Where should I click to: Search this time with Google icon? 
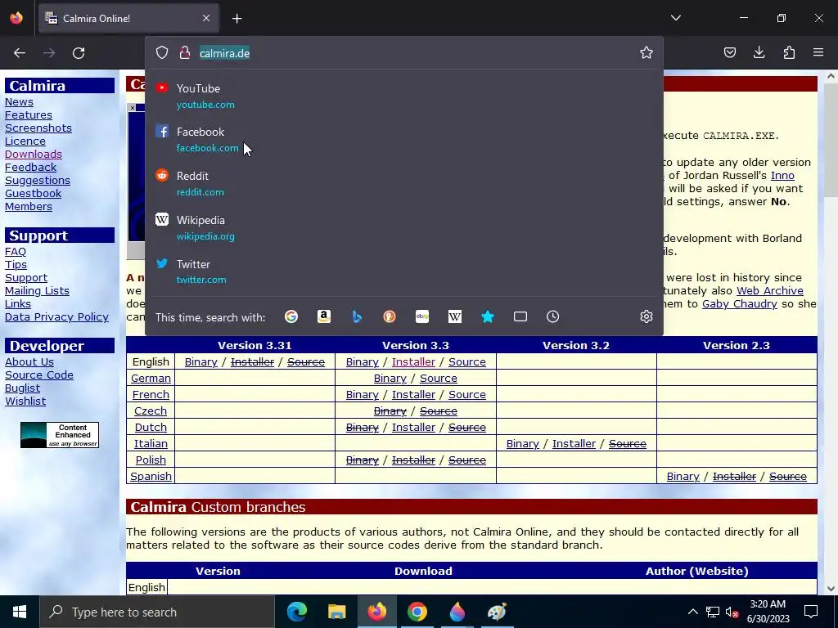click(291, 316)
